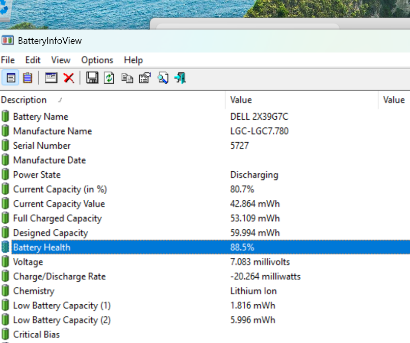Open the Edit menu
The image size is (410, 343).
tap(33, 60)
